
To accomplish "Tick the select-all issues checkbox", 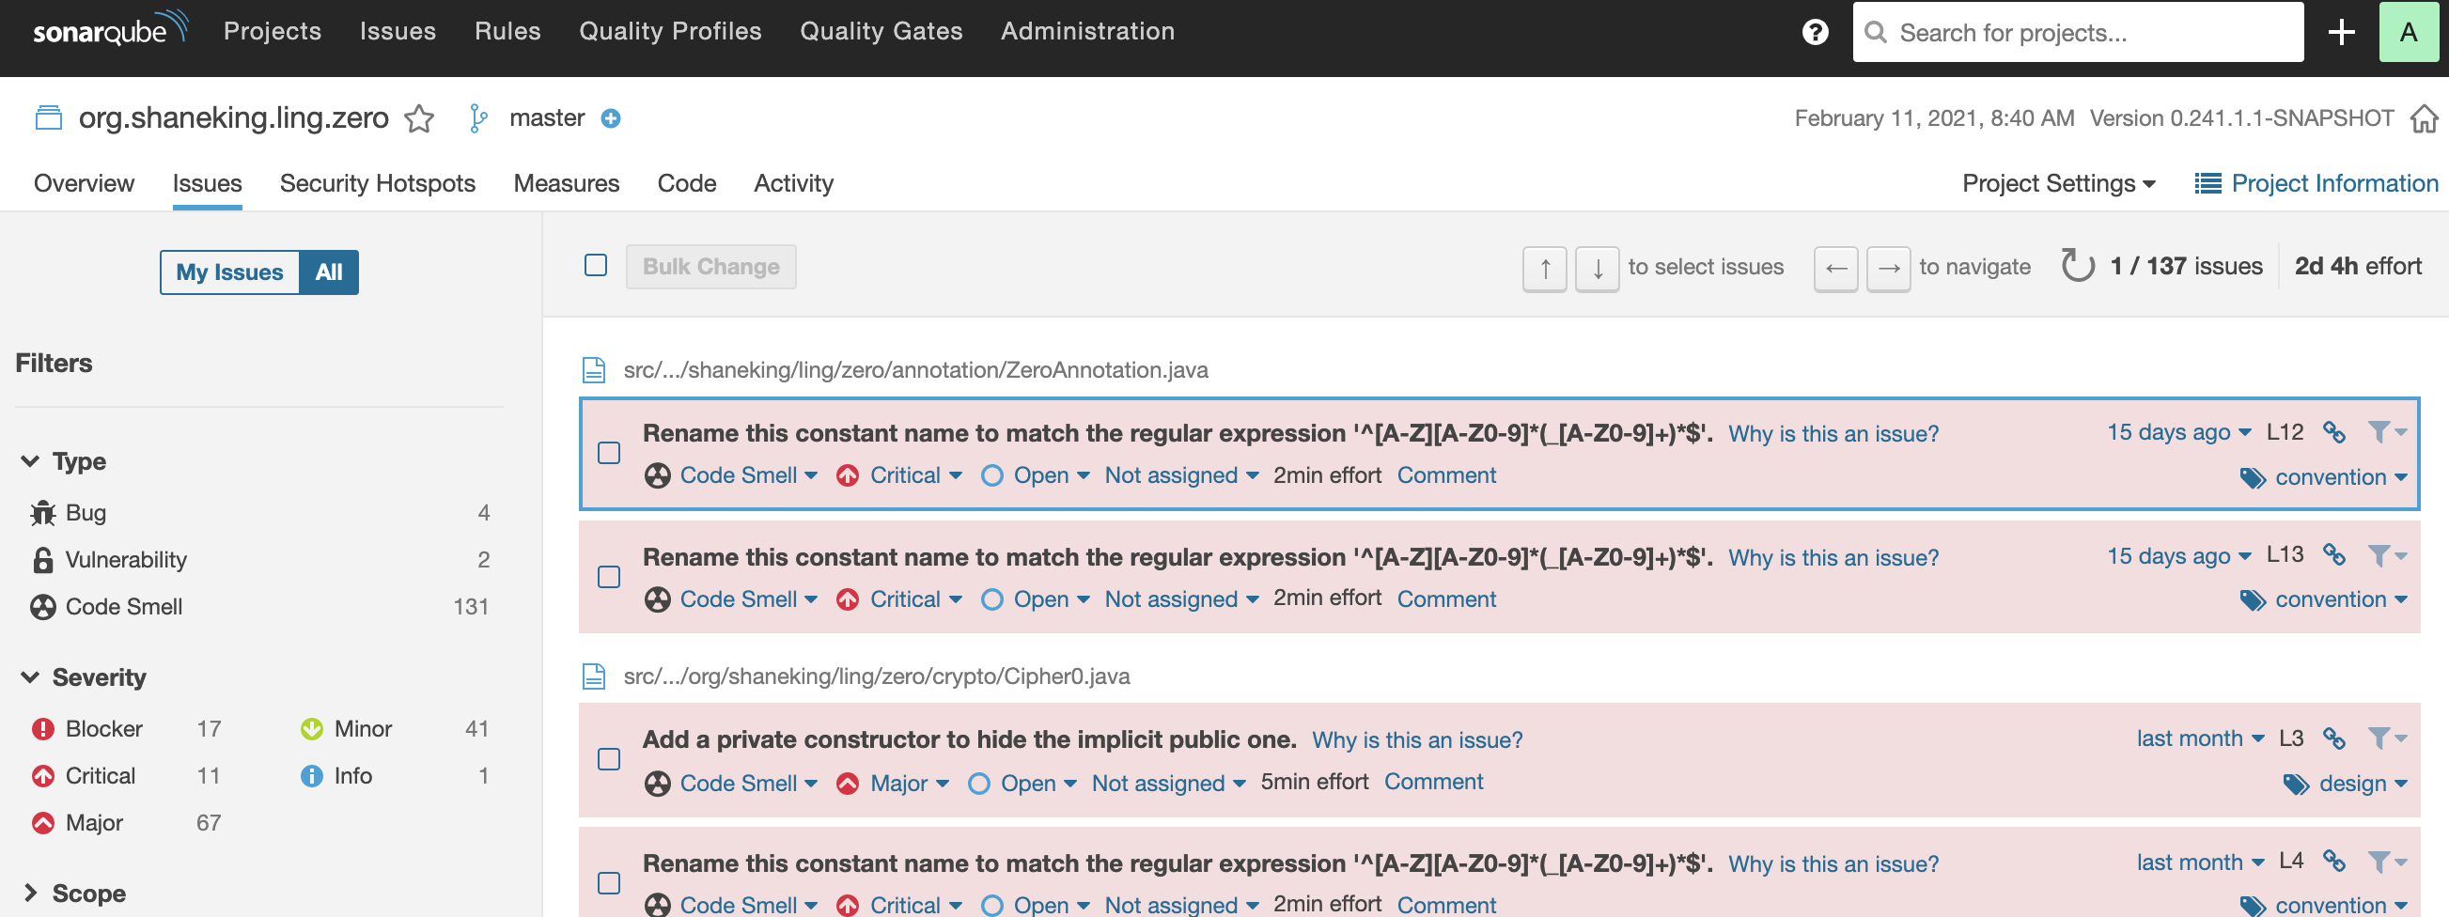I will click(x=596, y=265).
